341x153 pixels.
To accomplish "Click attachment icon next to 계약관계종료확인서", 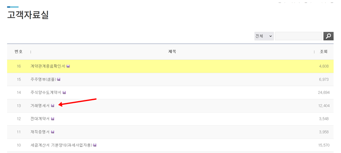I will pos(68,66).
